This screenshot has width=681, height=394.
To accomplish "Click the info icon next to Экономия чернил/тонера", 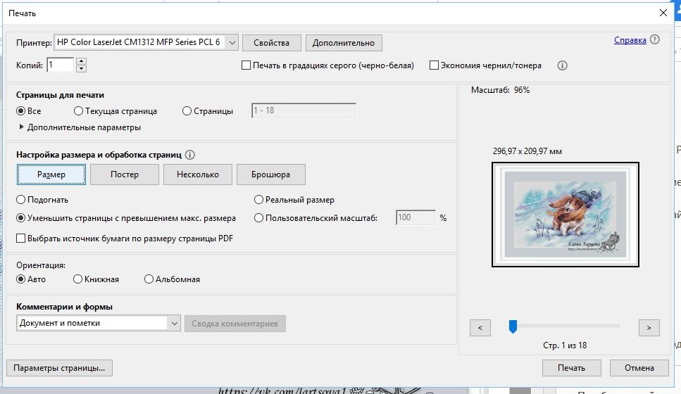I will tap(562, 65).
